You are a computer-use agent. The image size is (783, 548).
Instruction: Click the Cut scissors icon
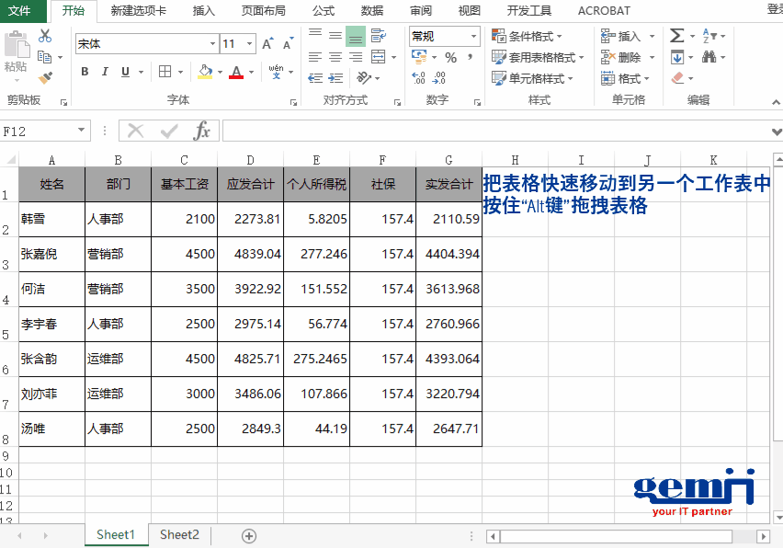tap(45, 36)
